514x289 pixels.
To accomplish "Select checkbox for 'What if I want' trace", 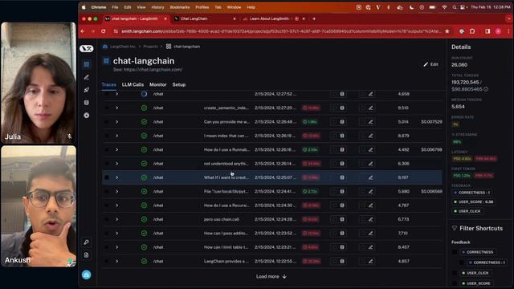I will [x=107, y=177].
